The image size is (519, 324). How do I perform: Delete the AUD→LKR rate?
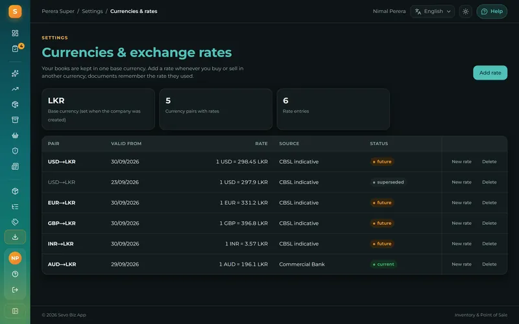pos(489,264)
